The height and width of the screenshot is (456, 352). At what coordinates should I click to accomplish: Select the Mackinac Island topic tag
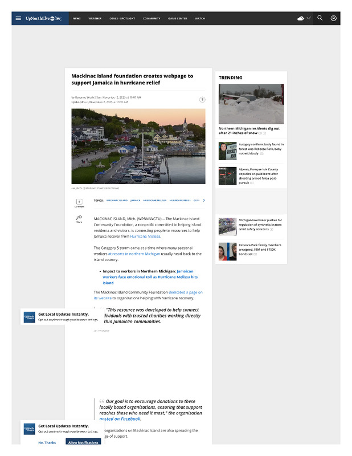coord(116,201)
